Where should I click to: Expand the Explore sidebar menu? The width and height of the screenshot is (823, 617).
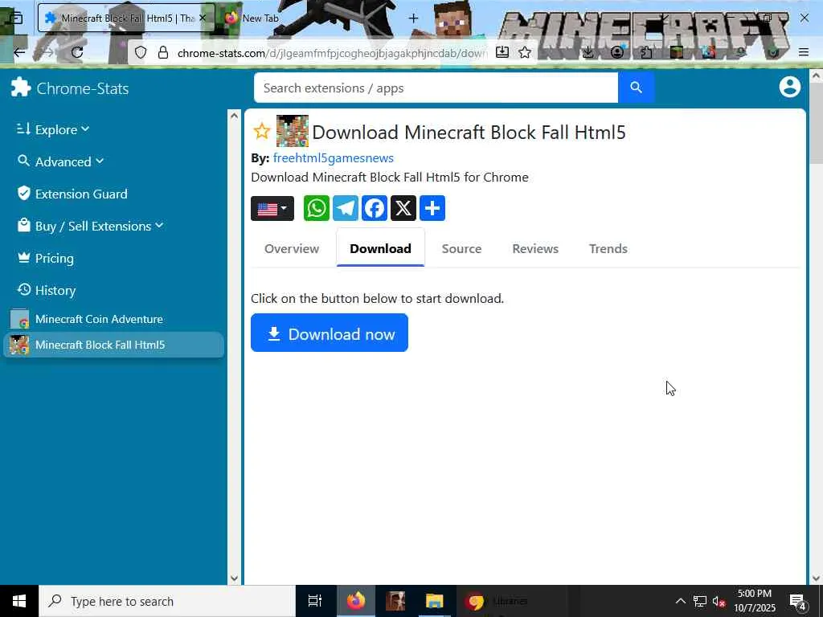(52, 129)
